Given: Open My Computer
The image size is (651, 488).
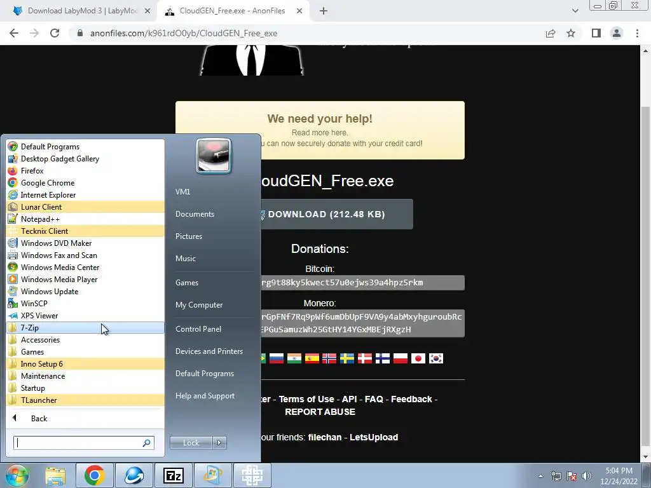Looking at the screenshot, I should point(199,305).
